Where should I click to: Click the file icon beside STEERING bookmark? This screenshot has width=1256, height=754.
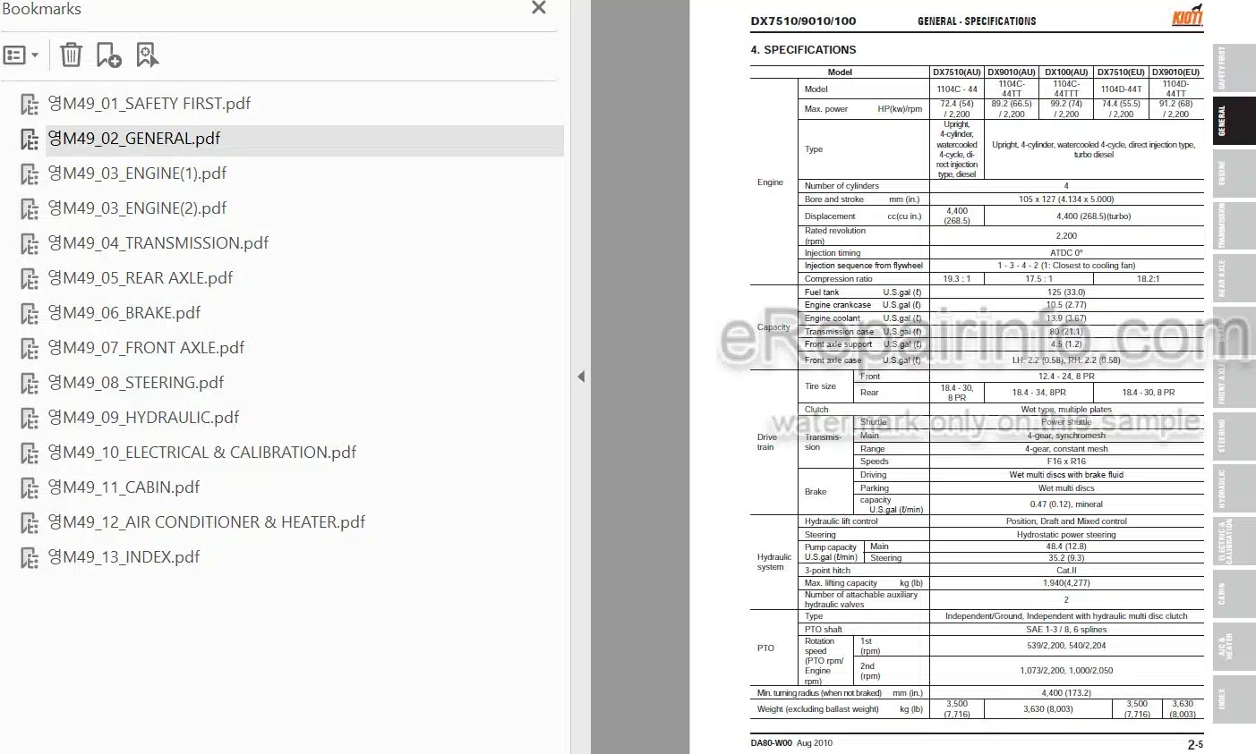(x=30, y=384)
